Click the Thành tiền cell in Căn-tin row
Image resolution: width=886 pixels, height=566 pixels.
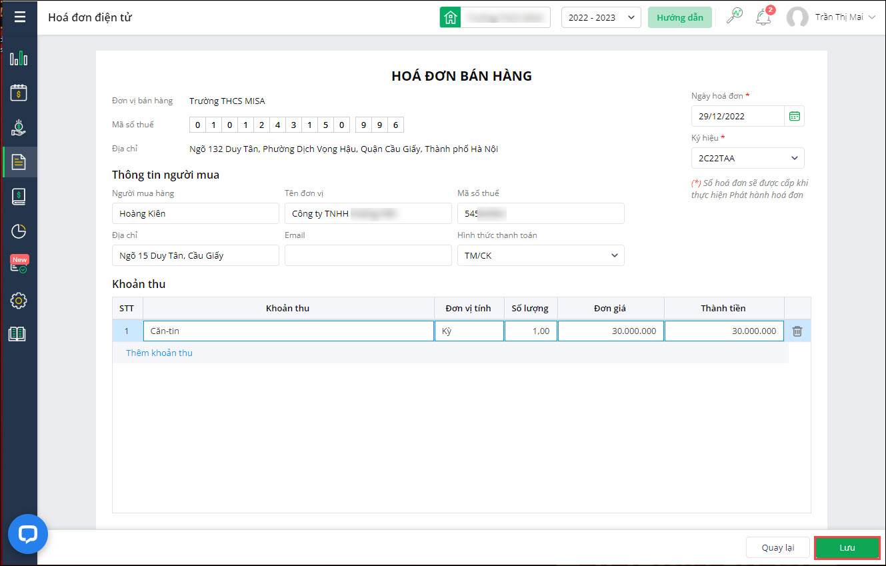pos(724,331)
